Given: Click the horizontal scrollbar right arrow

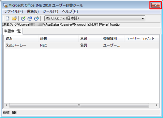Looking at the screenshot, I should pos(156,105).
